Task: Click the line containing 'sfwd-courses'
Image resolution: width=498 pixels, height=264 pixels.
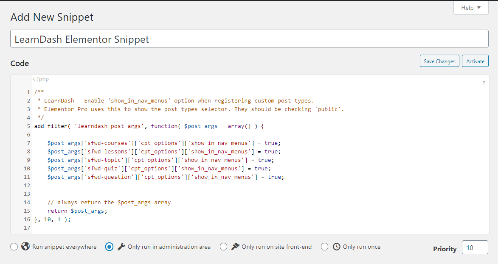Action: point(164,143)
